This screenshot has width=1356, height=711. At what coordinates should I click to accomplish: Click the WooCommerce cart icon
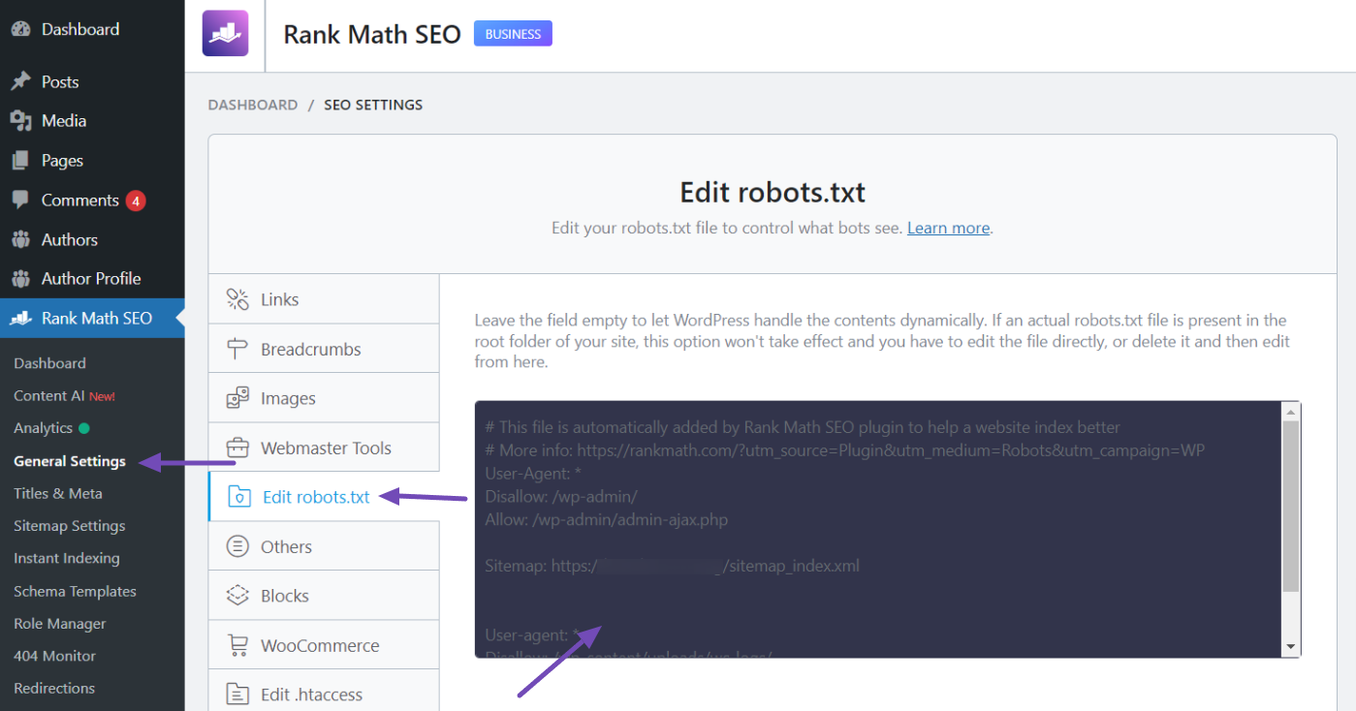click(x=237, y=645)
